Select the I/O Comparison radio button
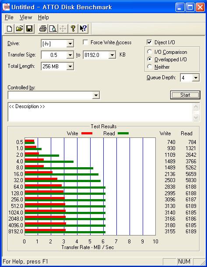The height and width of the screenshot is (267, 207). tap(150, 52)
